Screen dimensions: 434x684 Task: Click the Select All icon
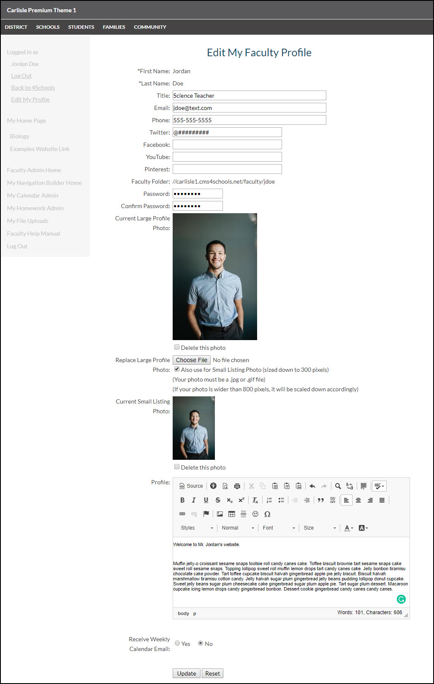click(363, 486)
